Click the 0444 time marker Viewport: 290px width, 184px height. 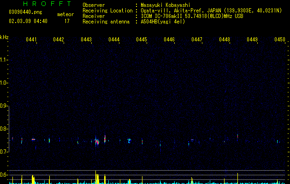(114, 40)
